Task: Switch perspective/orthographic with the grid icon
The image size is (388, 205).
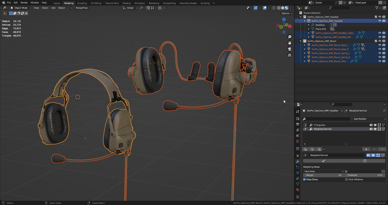Action: pos(289,55)
